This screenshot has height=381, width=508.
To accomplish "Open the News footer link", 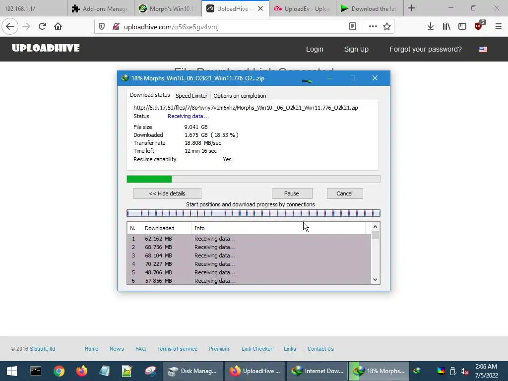I will pos(117,349).
